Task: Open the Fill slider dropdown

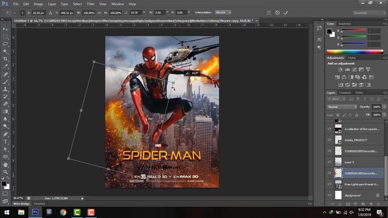Action: coord(384,114)
